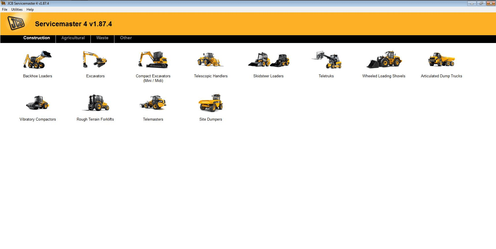Screen dimensions: 496x249
Task: Select the Rough Terrain Forklifts icon
Action: pos(96,103)
